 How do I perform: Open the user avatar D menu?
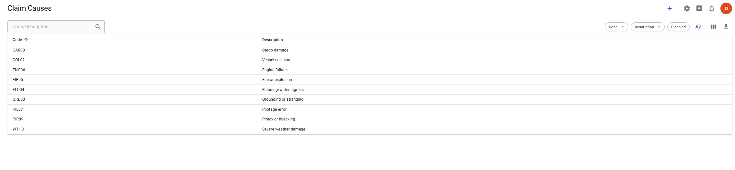[x=726, y=9]
